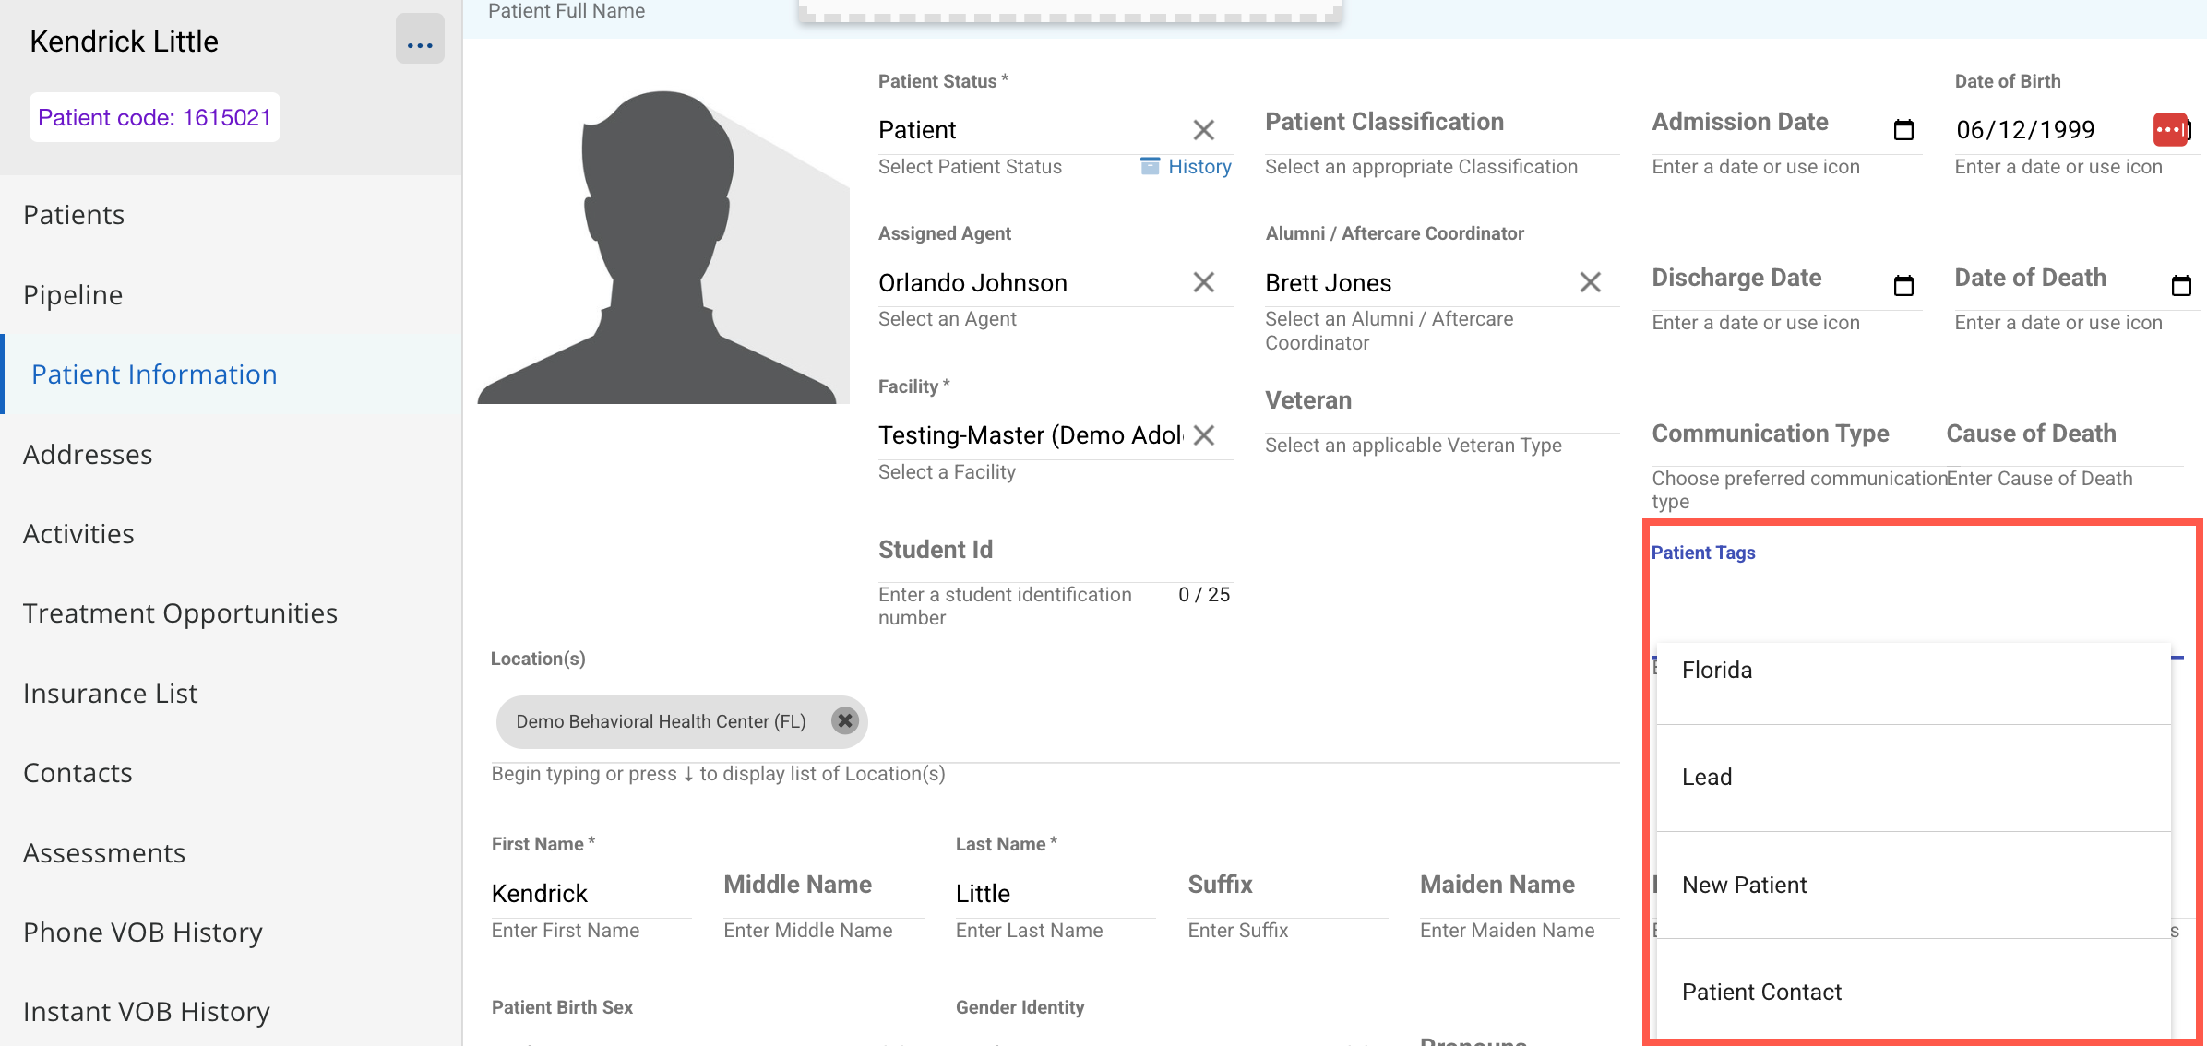Clear Orlando Johnson assigned agent

[x=1203, y=282]
